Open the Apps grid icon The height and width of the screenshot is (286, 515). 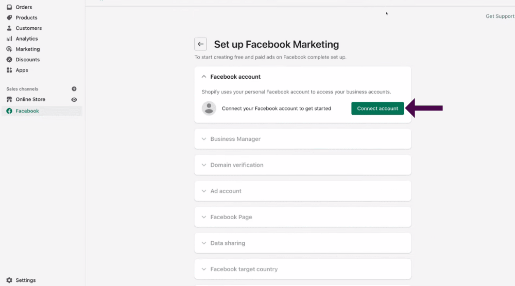pyautogui.click(x=9, y=70)
